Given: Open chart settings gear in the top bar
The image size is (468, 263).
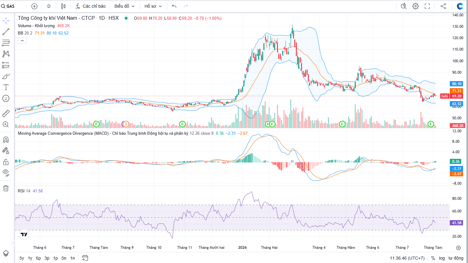Looking at the screenshot, I should point(416,6).
